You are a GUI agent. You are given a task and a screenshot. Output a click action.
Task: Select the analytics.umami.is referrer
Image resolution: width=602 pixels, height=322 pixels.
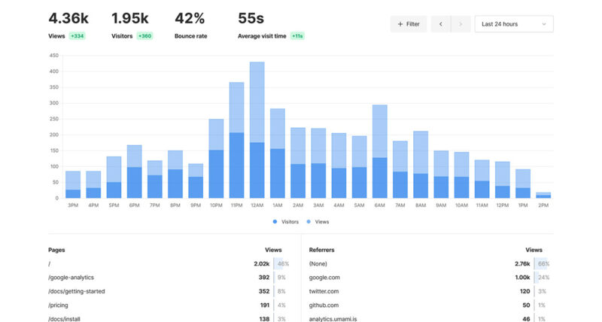[430, 318]
